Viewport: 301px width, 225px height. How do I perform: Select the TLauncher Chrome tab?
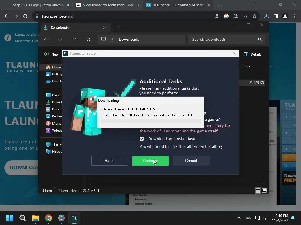click(x=178, y=5)
